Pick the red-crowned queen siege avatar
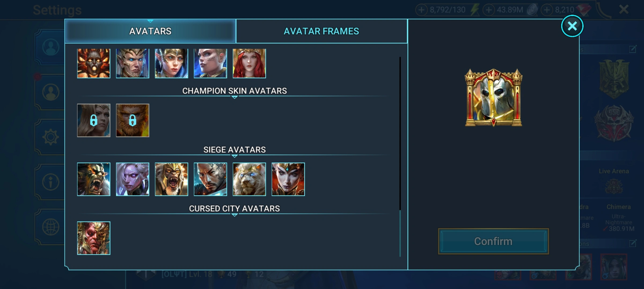 (x=288, y=179)
